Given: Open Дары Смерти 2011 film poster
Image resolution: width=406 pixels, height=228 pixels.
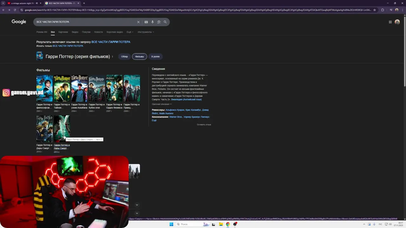Looking at the screenshot, I should [62, 129].
